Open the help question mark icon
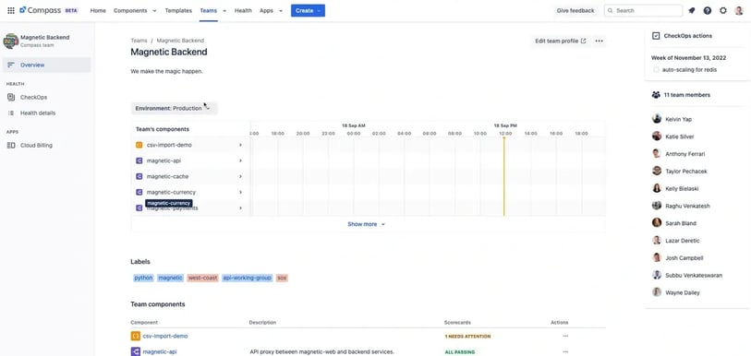The width and height of the screenshot is (751, 356). 708,10
